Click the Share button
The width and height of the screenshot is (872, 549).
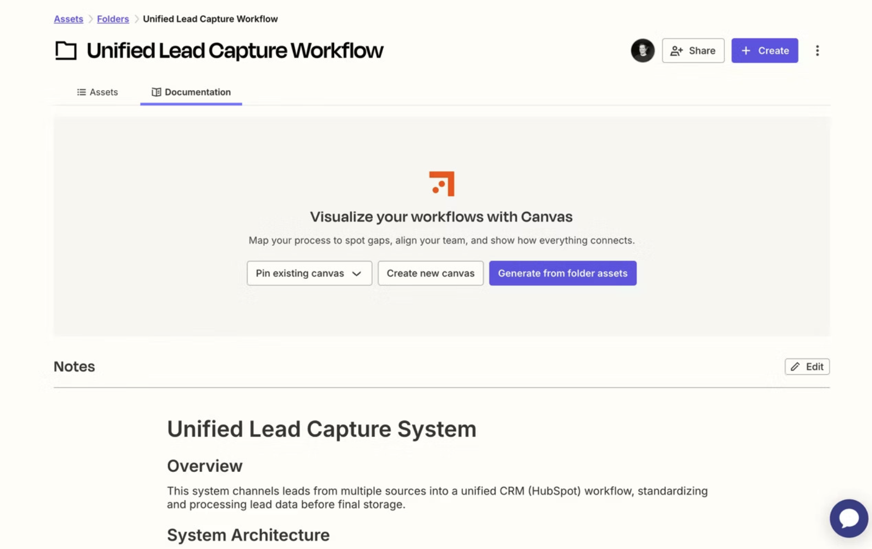693,50
